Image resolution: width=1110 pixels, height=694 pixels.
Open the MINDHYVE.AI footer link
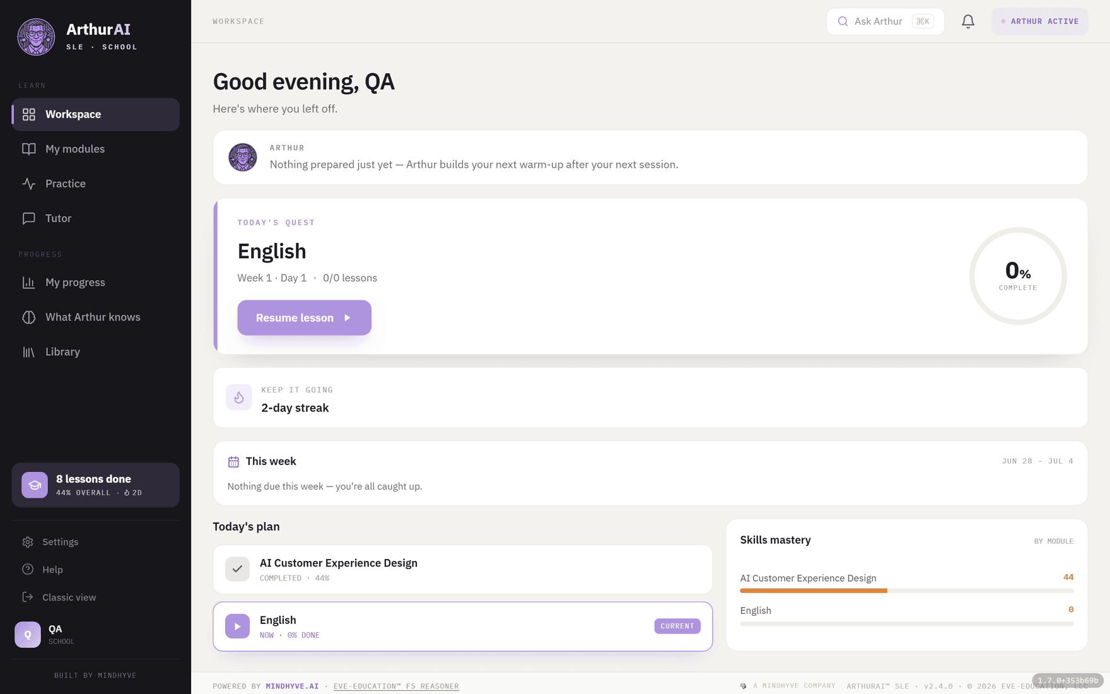[x=292, y=686]
